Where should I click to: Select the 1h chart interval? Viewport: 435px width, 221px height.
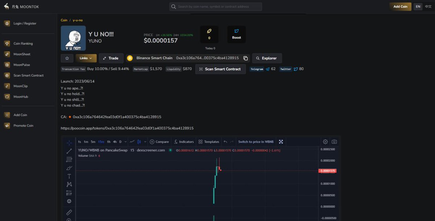coord(109,142)
